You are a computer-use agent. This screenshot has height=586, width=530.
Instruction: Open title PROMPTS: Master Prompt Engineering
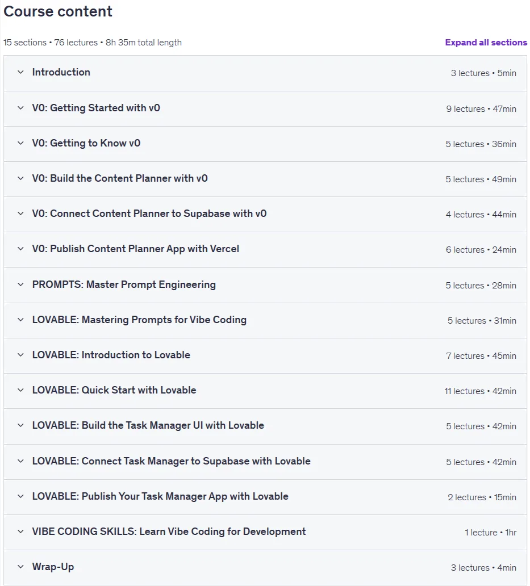pyautogui.click(x=124, y=284)
